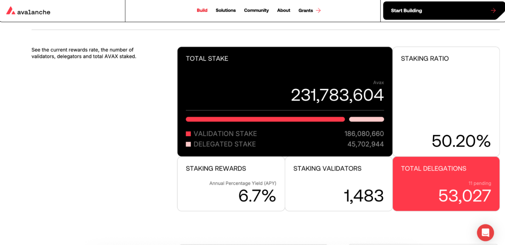Click the staking ratio 50.20% value
The width and height of the screenshot is (505, 245).
461,141
